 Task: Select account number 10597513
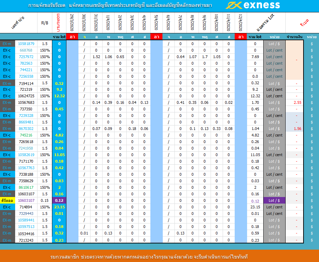point(26,227)
